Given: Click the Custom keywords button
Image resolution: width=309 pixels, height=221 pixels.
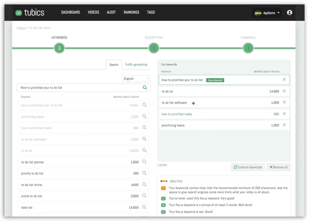Looking at the screenshot, I should coord(248,167).
